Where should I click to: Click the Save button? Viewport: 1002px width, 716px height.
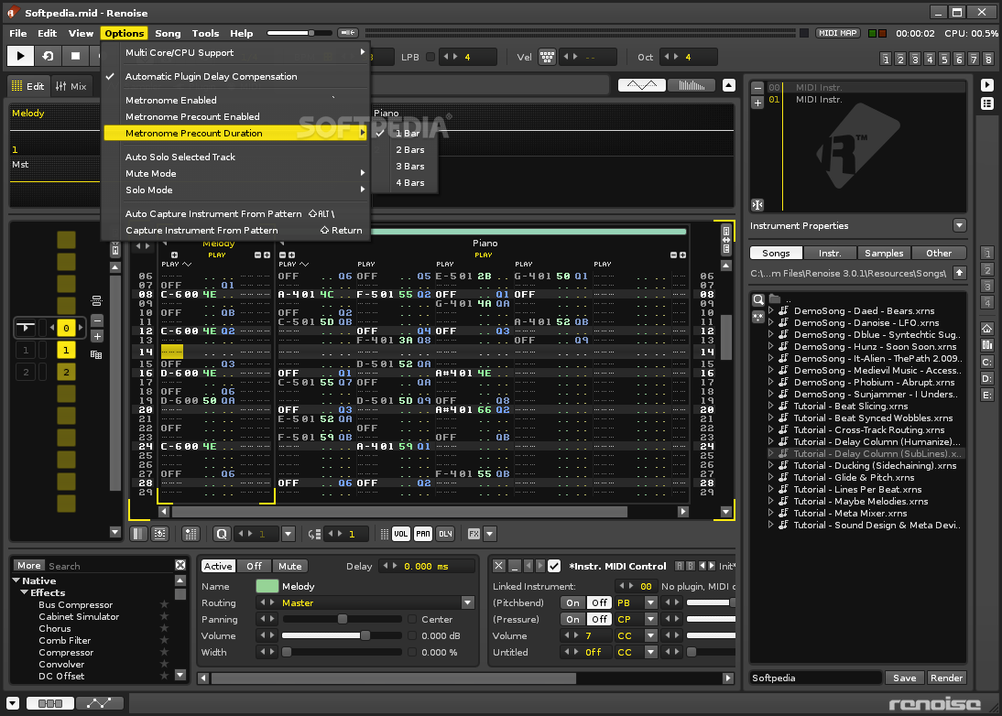click(x=904, y=678)
